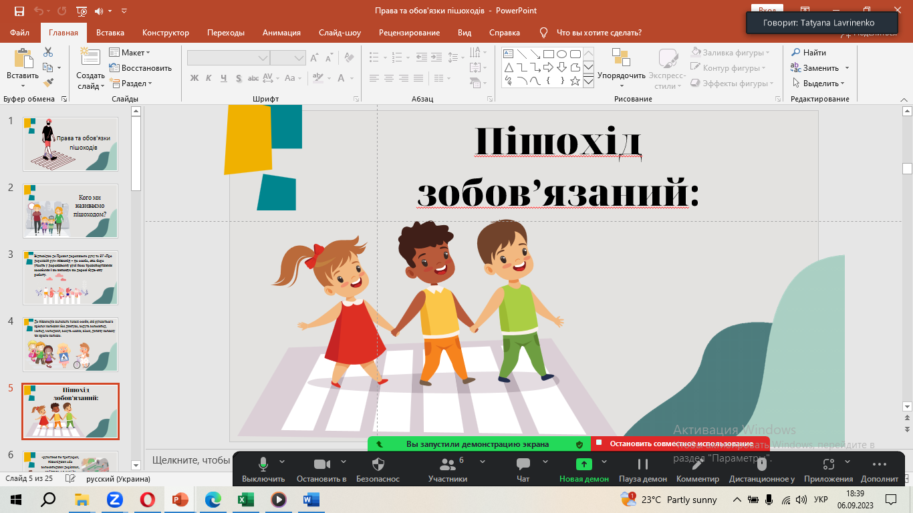Expand the shapes gallery more arrow
913x513 pixels.
588,81
